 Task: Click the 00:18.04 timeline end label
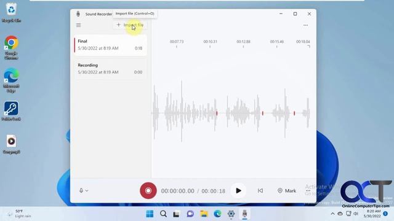(303, 42)
